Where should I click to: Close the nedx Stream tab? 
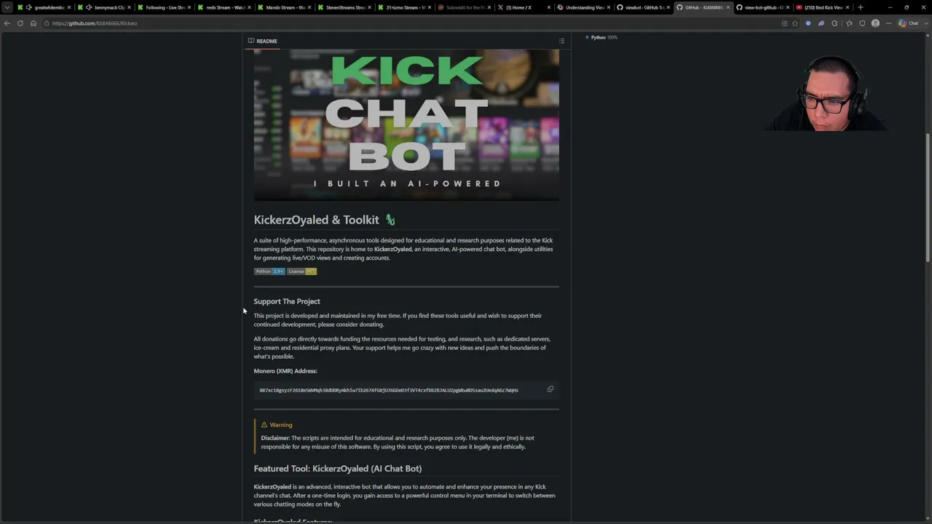pos(248,7)
